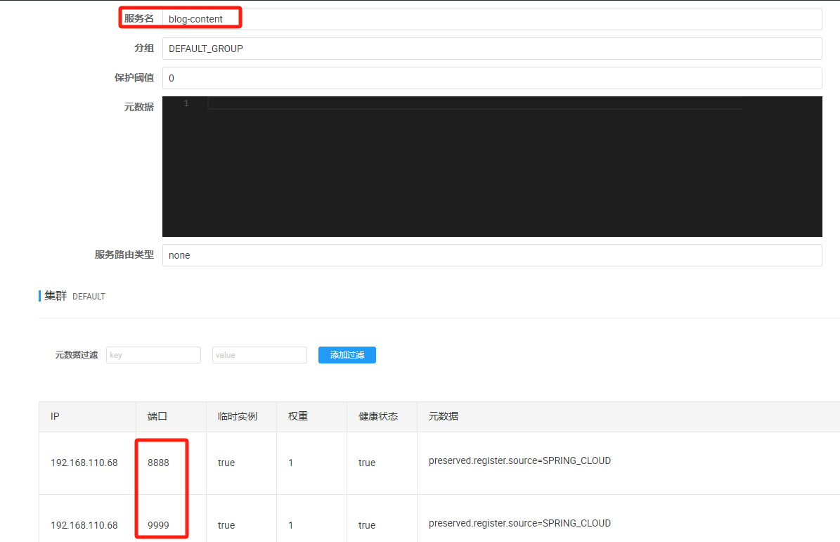Screen dimensions: 840x542
Task: Click ephemeral instance true in 8888 row
Action: pyautogui.click(x=226, y=463)
